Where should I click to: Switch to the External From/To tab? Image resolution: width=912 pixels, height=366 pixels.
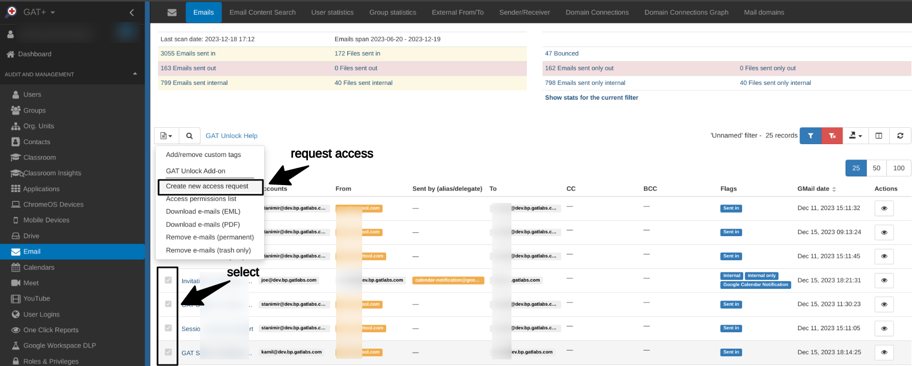[x=458, y=12]
